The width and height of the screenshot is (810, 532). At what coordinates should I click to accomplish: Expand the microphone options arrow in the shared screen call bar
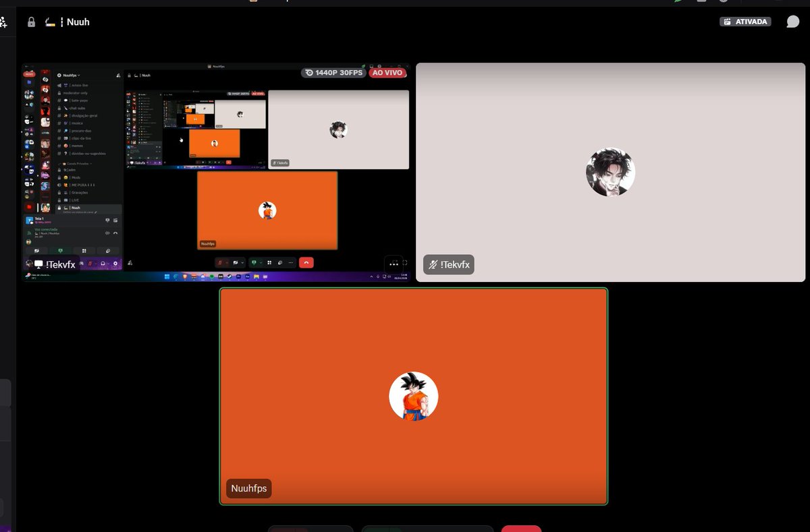(227, 262)
